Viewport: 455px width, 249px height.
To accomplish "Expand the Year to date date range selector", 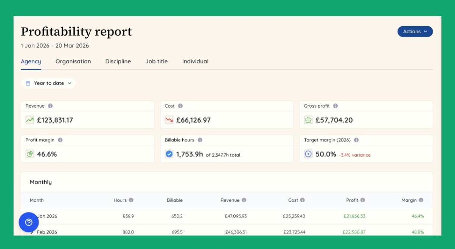I will pos(48,83).
